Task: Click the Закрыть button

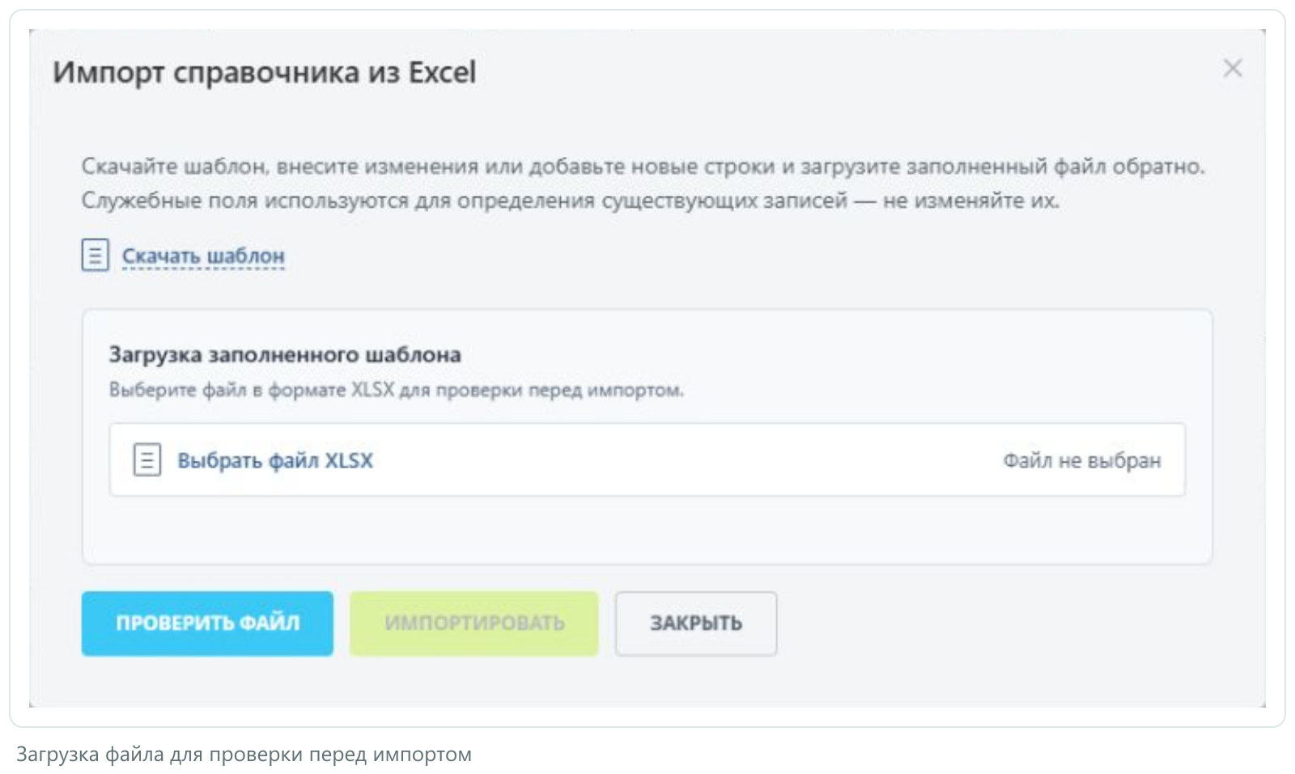Action: coord(696,623)
